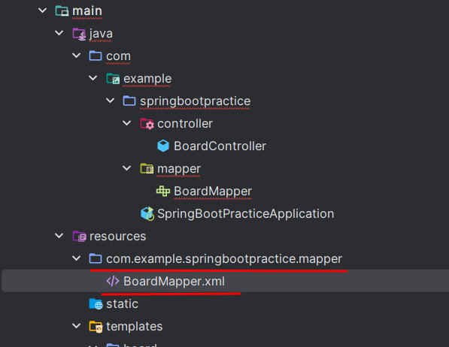Click the main source root folder icon
449x347 pixels.
(62, 11)
